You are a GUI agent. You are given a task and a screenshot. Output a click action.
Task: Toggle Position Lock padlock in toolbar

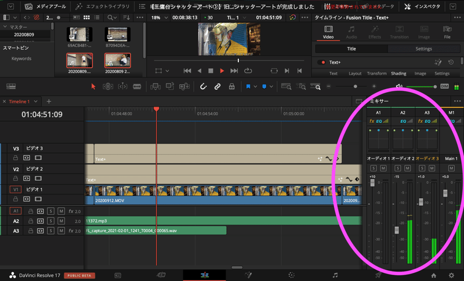pos(231,86)
